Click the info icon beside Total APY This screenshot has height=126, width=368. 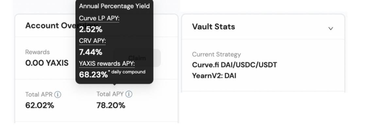click(129, 94)
